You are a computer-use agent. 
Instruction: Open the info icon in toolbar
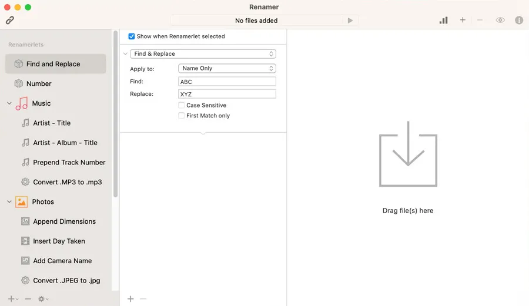[x=519, y=21]
